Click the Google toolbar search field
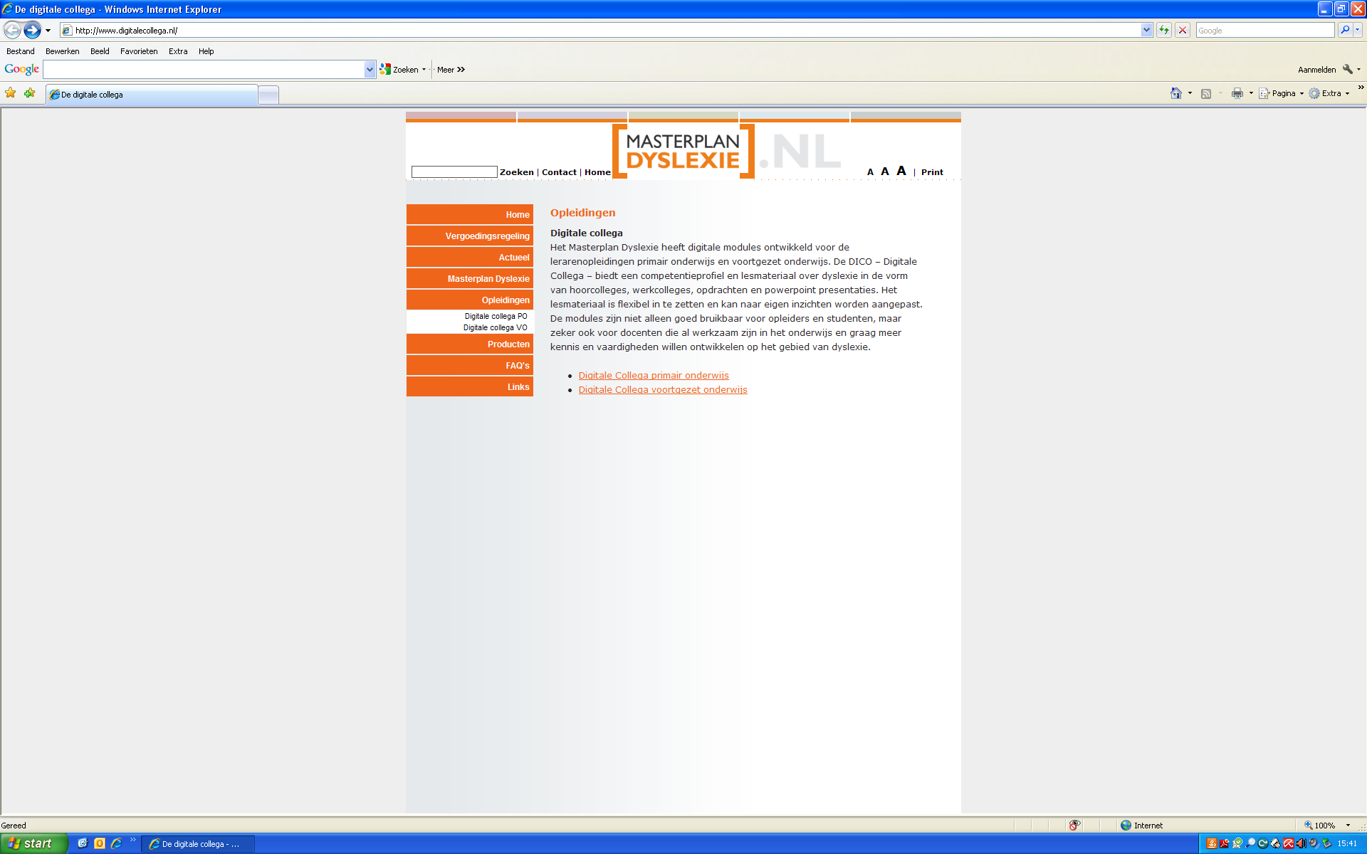1367x854 pixels. tap(204, 69)
